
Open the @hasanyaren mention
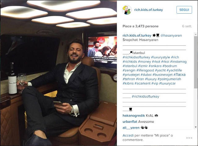[171, 35]
